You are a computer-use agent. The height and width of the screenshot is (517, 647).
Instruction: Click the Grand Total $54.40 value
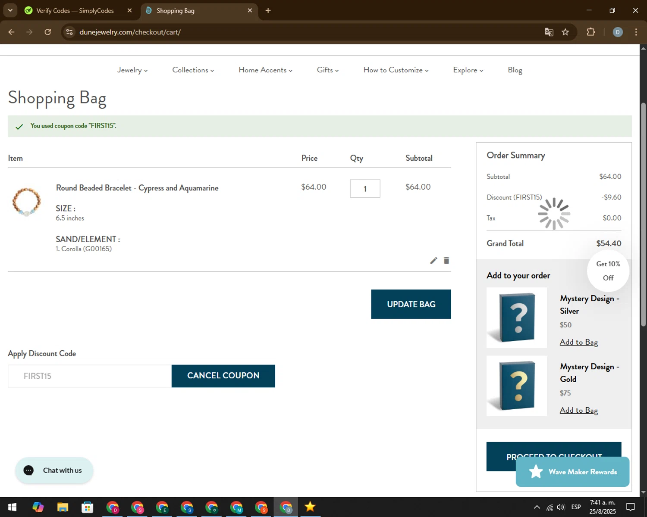pos(609,243)
